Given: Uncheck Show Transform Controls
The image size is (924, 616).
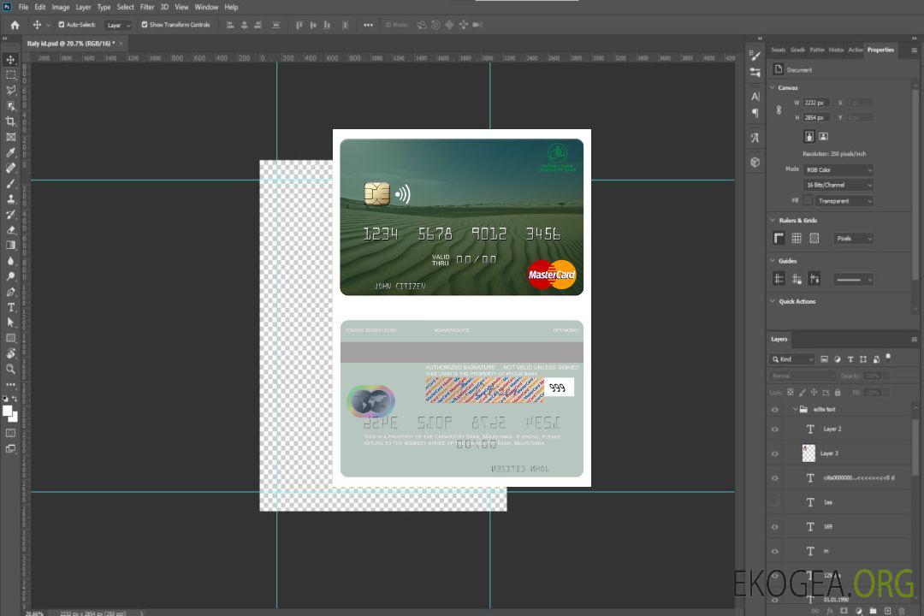Looking at the screenshot, I should (x=145, y=25).
